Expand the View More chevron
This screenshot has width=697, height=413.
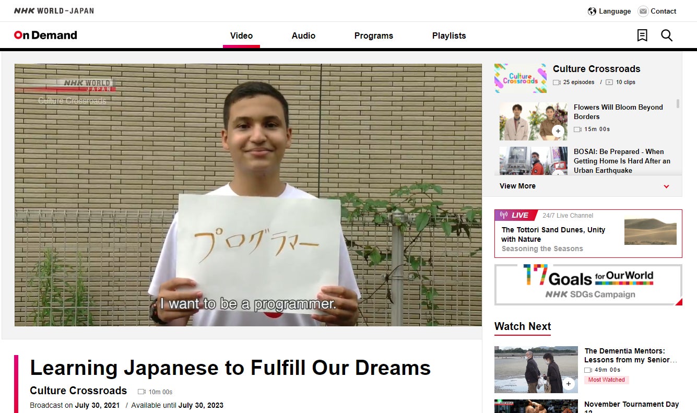click(666, 186)
